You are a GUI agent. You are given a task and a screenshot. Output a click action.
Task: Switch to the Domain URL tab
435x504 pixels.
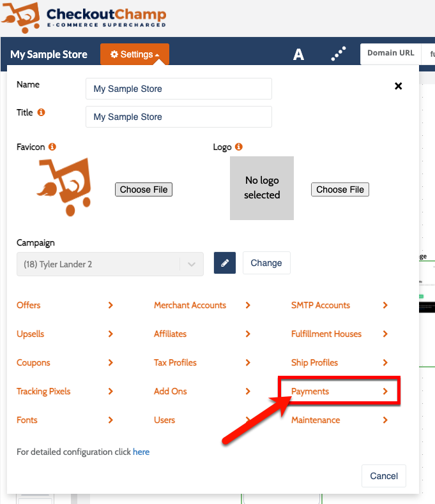pos(390,53)
